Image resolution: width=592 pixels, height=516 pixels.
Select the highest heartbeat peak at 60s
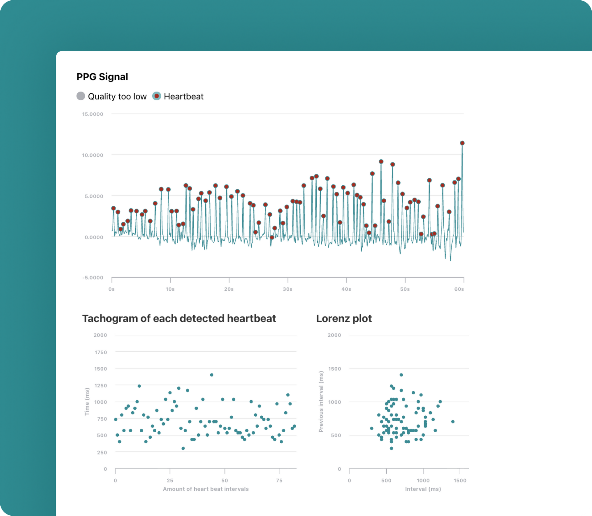pyautogui.click(x=462, y=143)
